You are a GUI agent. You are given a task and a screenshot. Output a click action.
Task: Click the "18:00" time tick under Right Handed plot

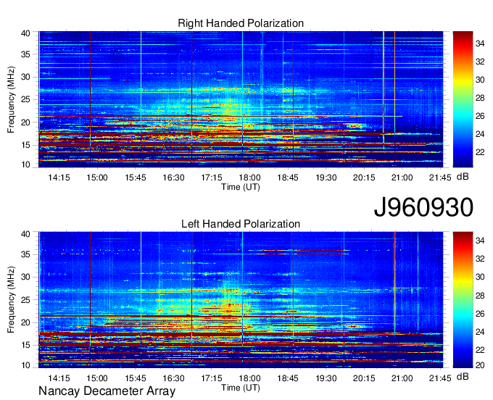(x=249, y=178)
